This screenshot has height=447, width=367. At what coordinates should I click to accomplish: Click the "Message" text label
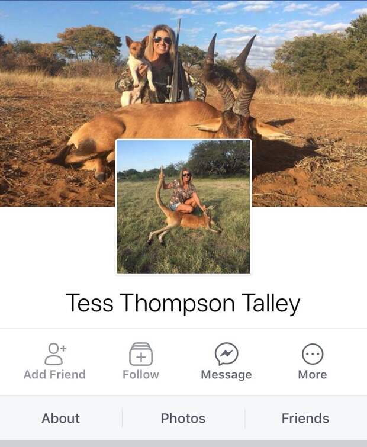(x=227, y=375)
